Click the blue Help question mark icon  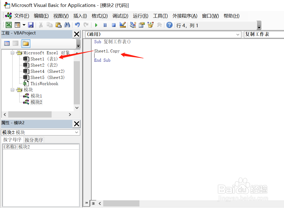pos(169,25)
